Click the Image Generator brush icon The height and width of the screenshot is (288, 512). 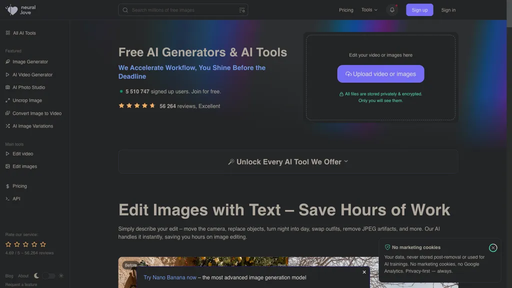coord(7,61)
